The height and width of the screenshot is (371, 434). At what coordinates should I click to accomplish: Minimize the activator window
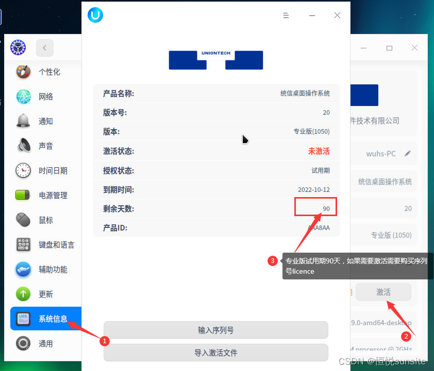pyautogui.click(x=312, y=15)
